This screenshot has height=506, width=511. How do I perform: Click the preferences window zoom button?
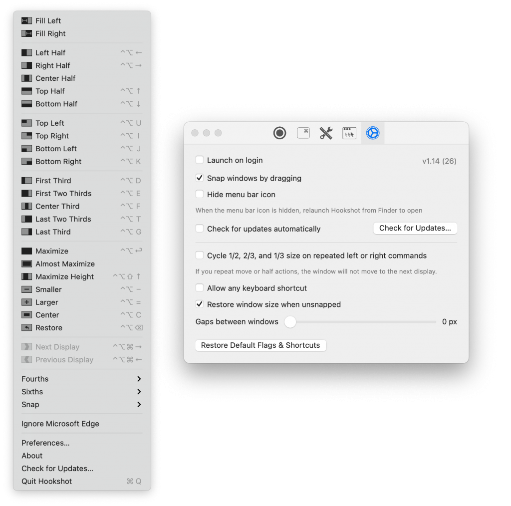click(219, 133)
